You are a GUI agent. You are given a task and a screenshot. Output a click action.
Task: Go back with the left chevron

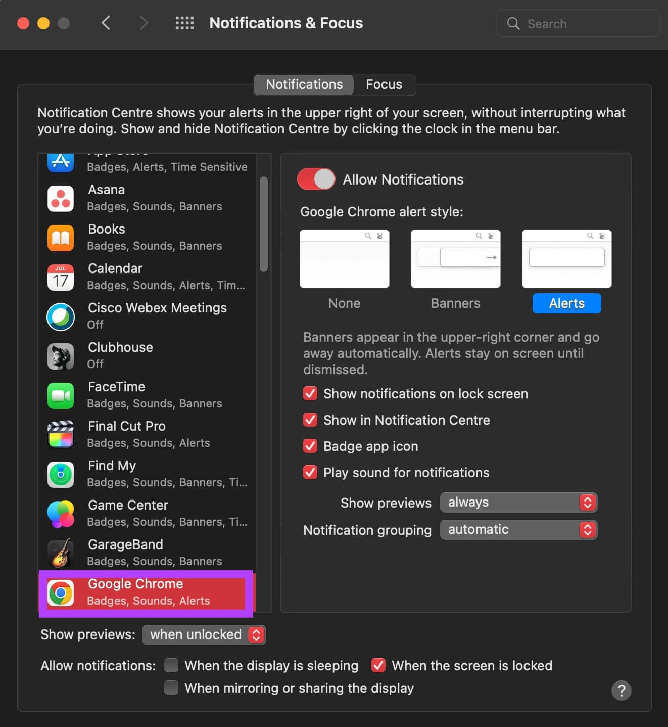pos(106,23)
